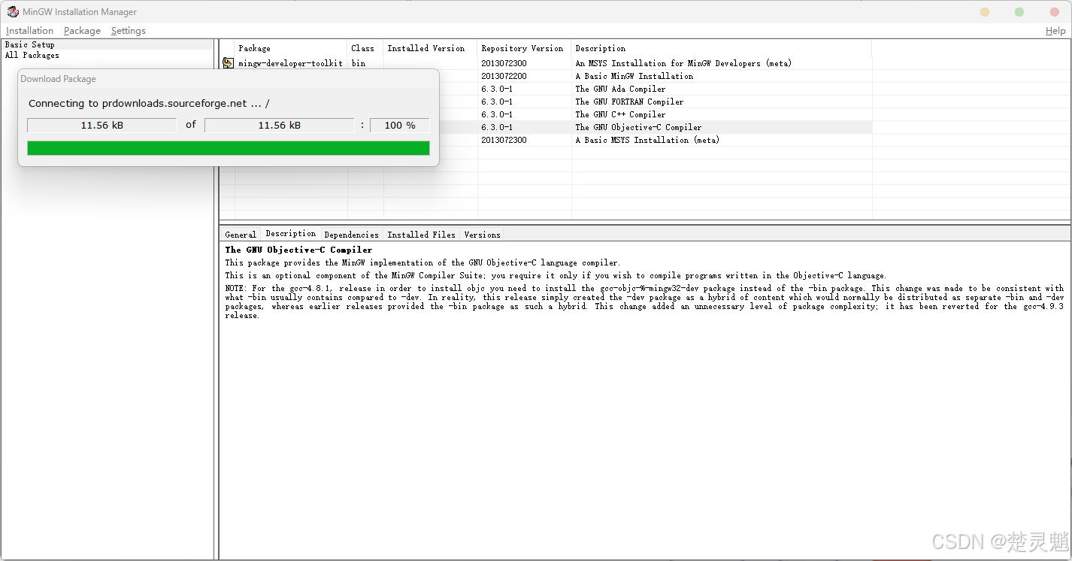The height and width of the screenshot is (561, 1072).
Task: Click the MinGW app icon in title bar
Action: [12, 12]
